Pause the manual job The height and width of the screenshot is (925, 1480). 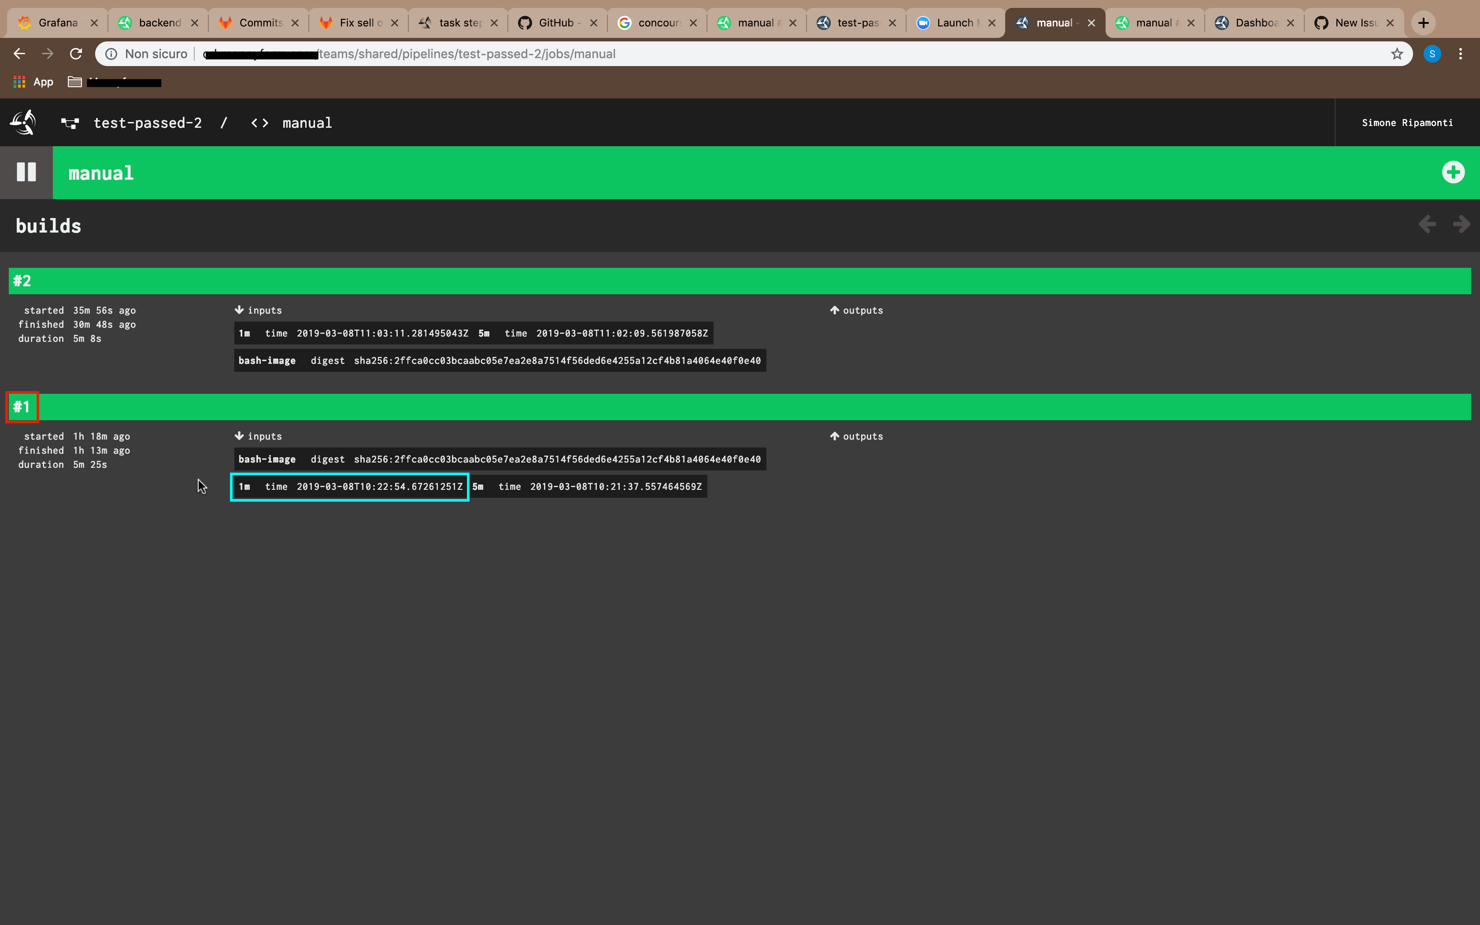tap(26, 172)
